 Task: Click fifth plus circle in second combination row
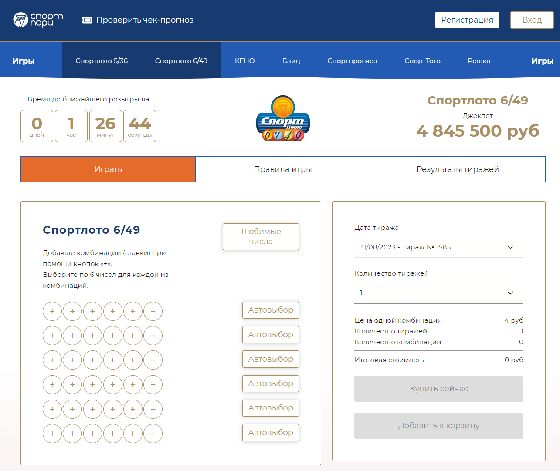(133, 336)
